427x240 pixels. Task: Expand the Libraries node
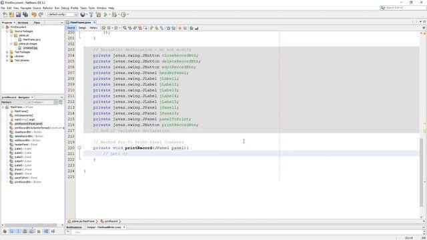[x=7, y=56]
